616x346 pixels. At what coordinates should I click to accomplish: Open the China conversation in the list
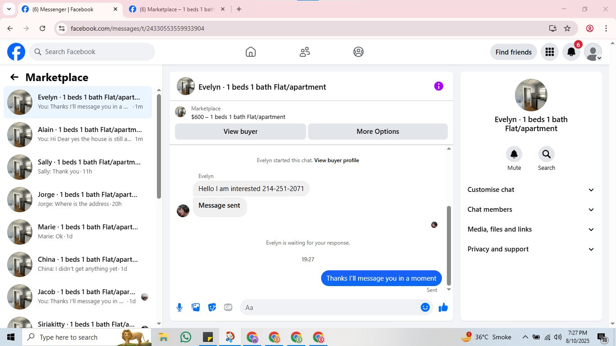click(x=78, y=264)
